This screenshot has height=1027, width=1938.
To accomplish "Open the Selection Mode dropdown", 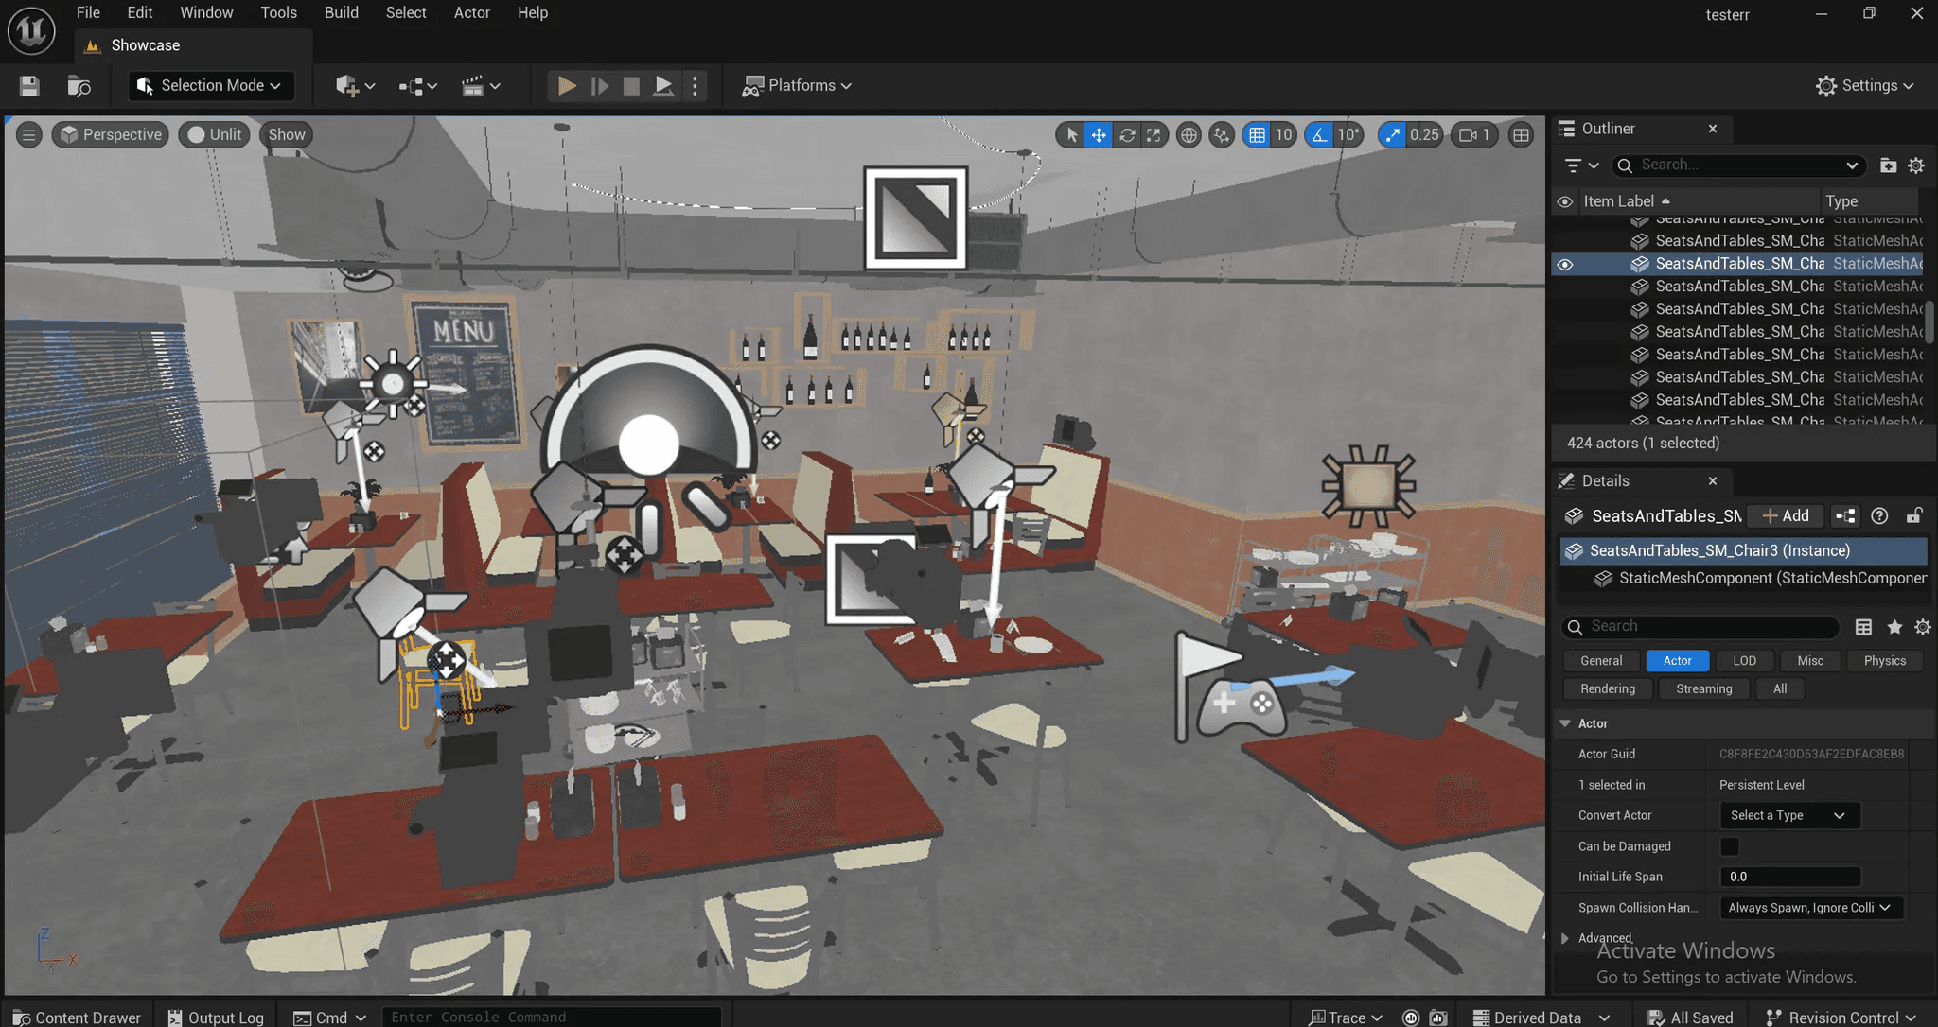I will pos(211,86).
